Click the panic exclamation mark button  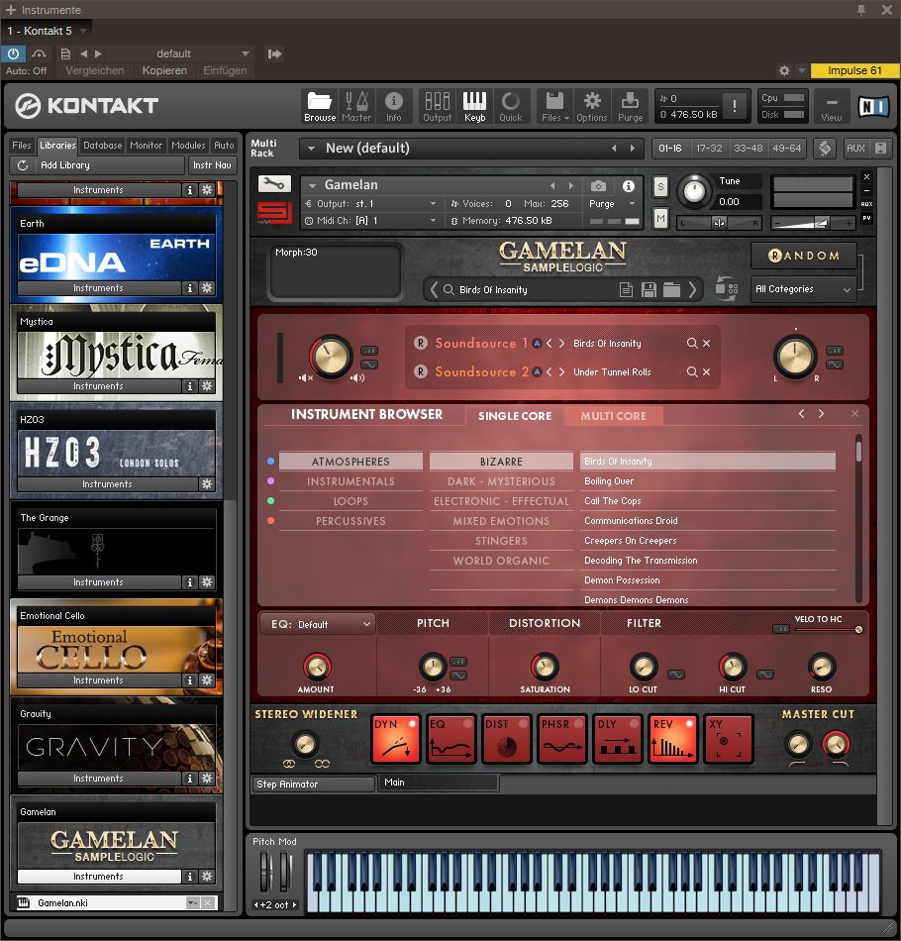[x=735, y=106]
